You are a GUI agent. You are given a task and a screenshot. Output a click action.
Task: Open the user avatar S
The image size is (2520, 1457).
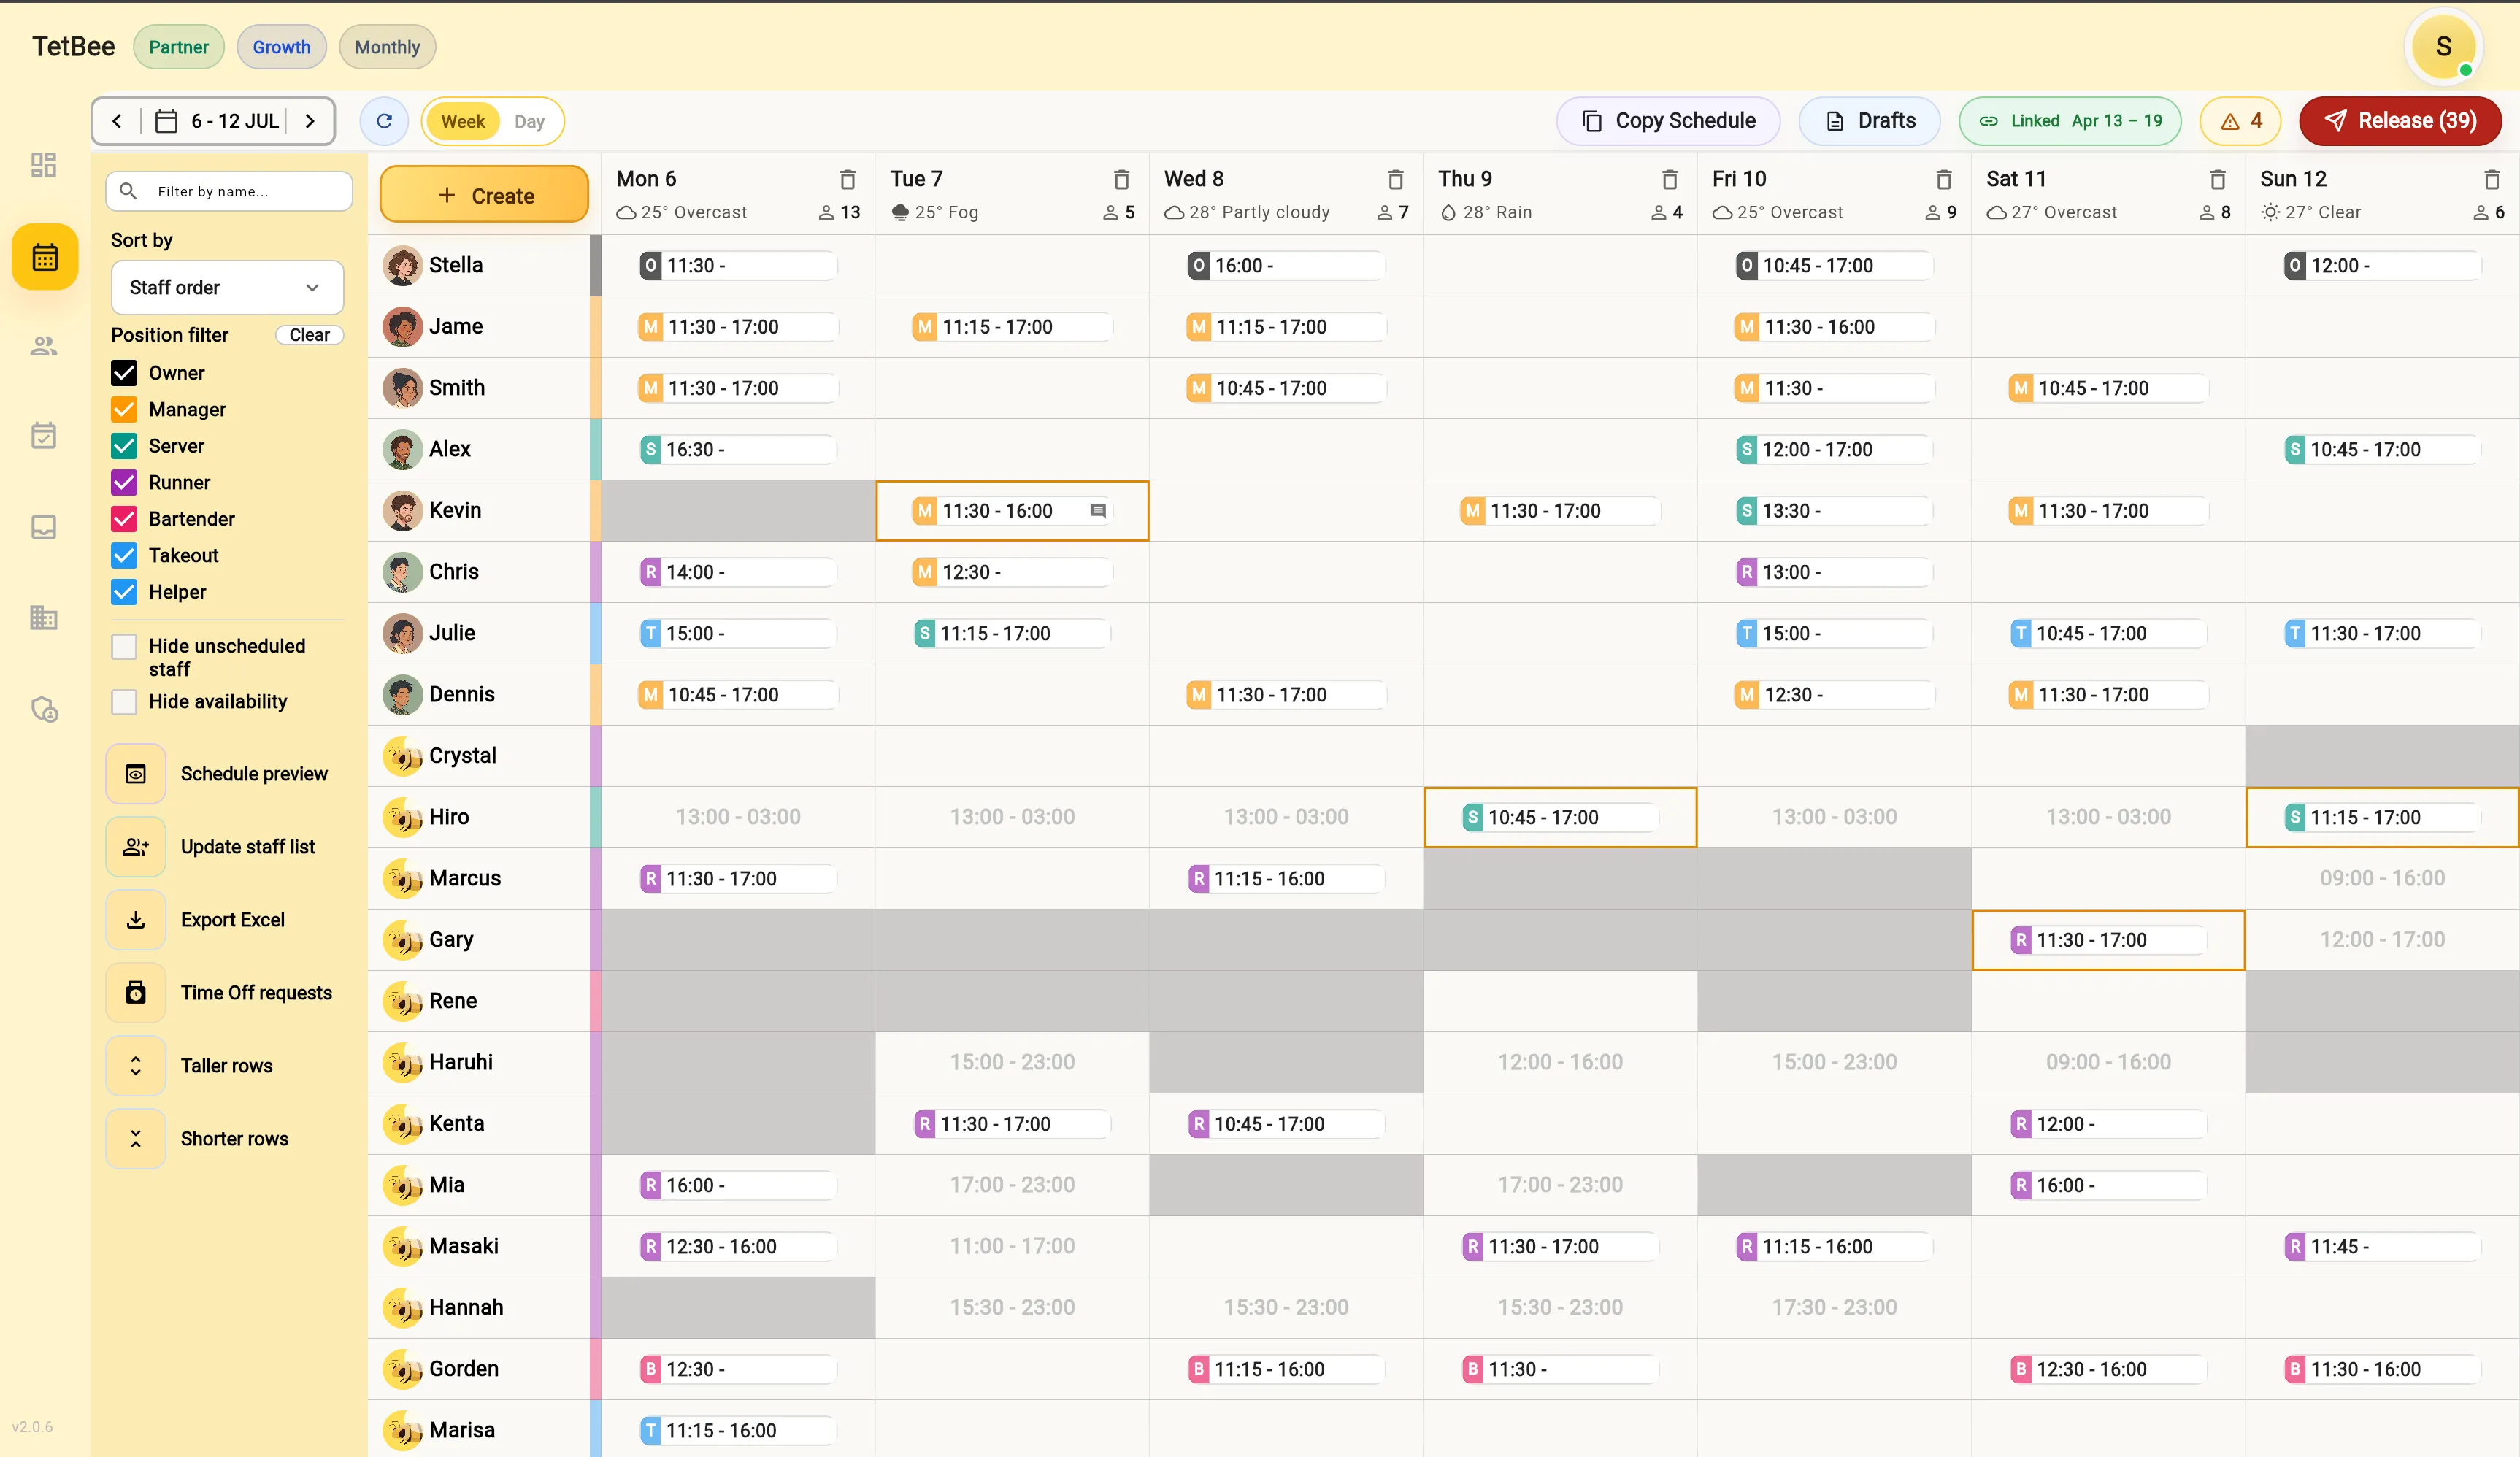click(x=2443, y=46)
